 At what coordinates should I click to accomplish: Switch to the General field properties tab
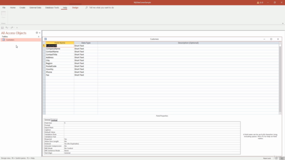(x=48, y=120)
